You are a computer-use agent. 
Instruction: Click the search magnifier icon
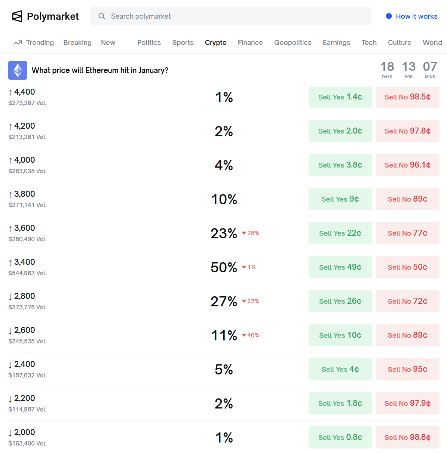102,16
